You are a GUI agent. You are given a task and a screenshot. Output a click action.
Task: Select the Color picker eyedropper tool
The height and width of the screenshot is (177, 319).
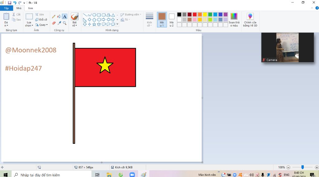point(59,23)
